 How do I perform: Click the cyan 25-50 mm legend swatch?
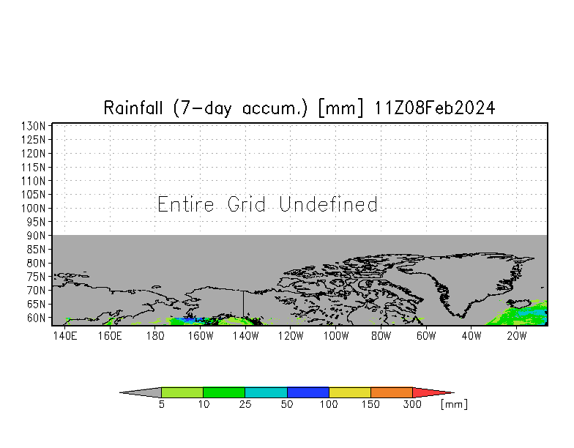[x=266, y=392]
